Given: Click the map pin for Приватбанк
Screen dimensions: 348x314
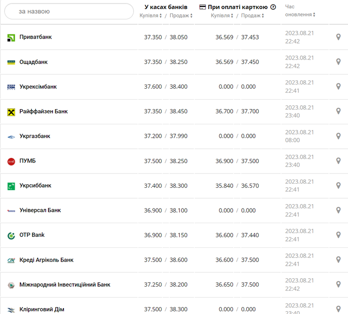Looking at the screenshot, I should coord(338,37).
